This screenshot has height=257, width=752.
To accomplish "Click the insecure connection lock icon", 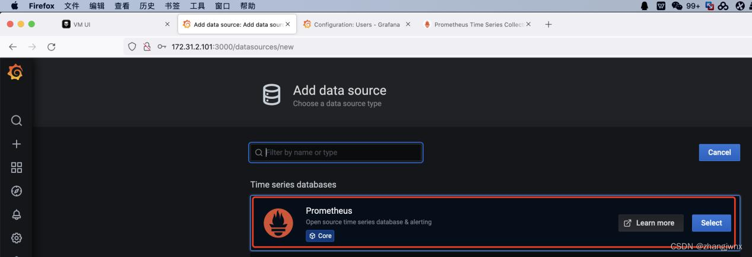I will click(x=147, y=47).
